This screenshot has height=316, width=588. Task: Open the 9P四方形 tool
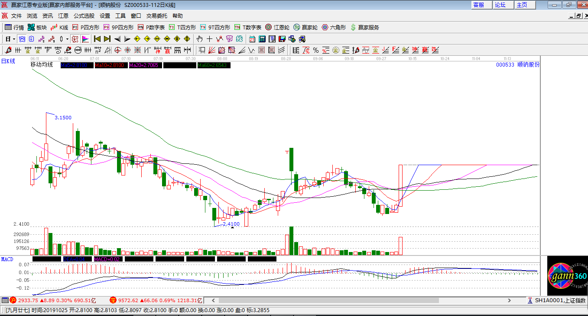118,27
